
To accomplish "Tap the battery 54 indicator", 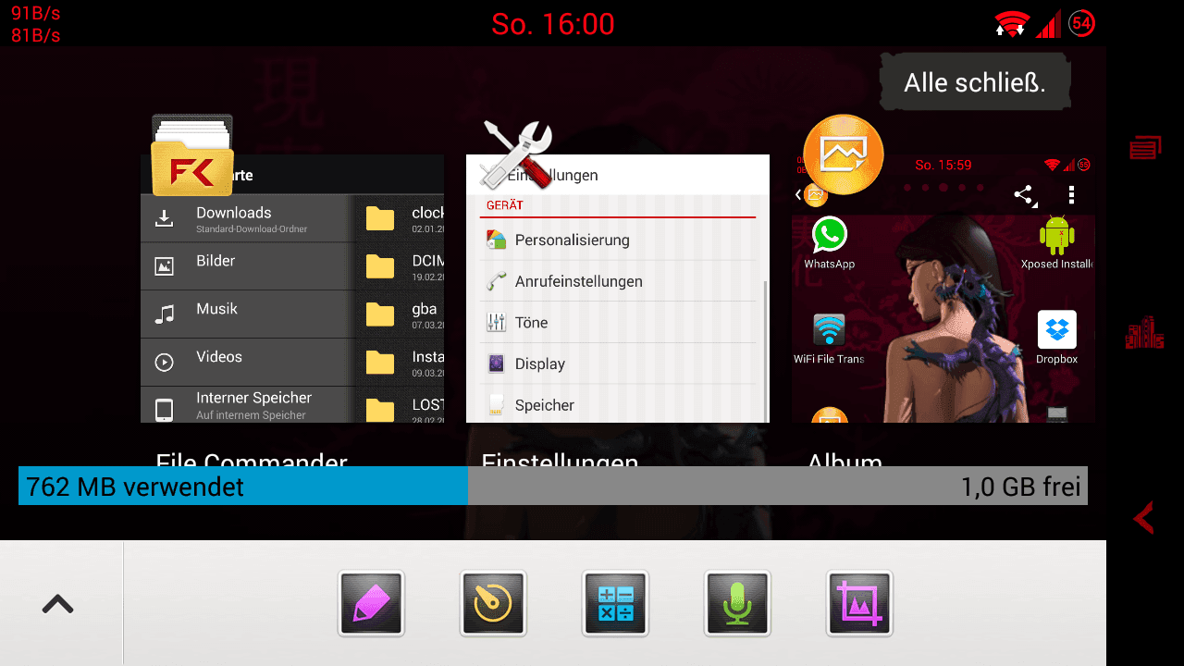I will click(x=1081, y=23).
